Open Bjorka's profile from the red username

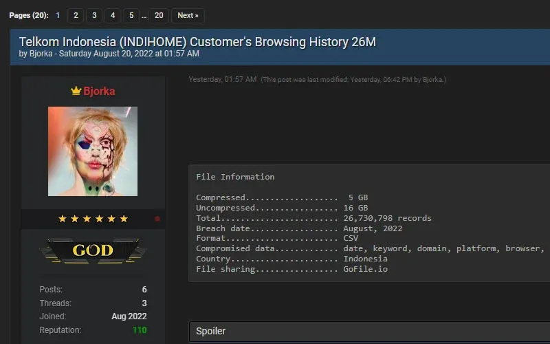(99, 91)
